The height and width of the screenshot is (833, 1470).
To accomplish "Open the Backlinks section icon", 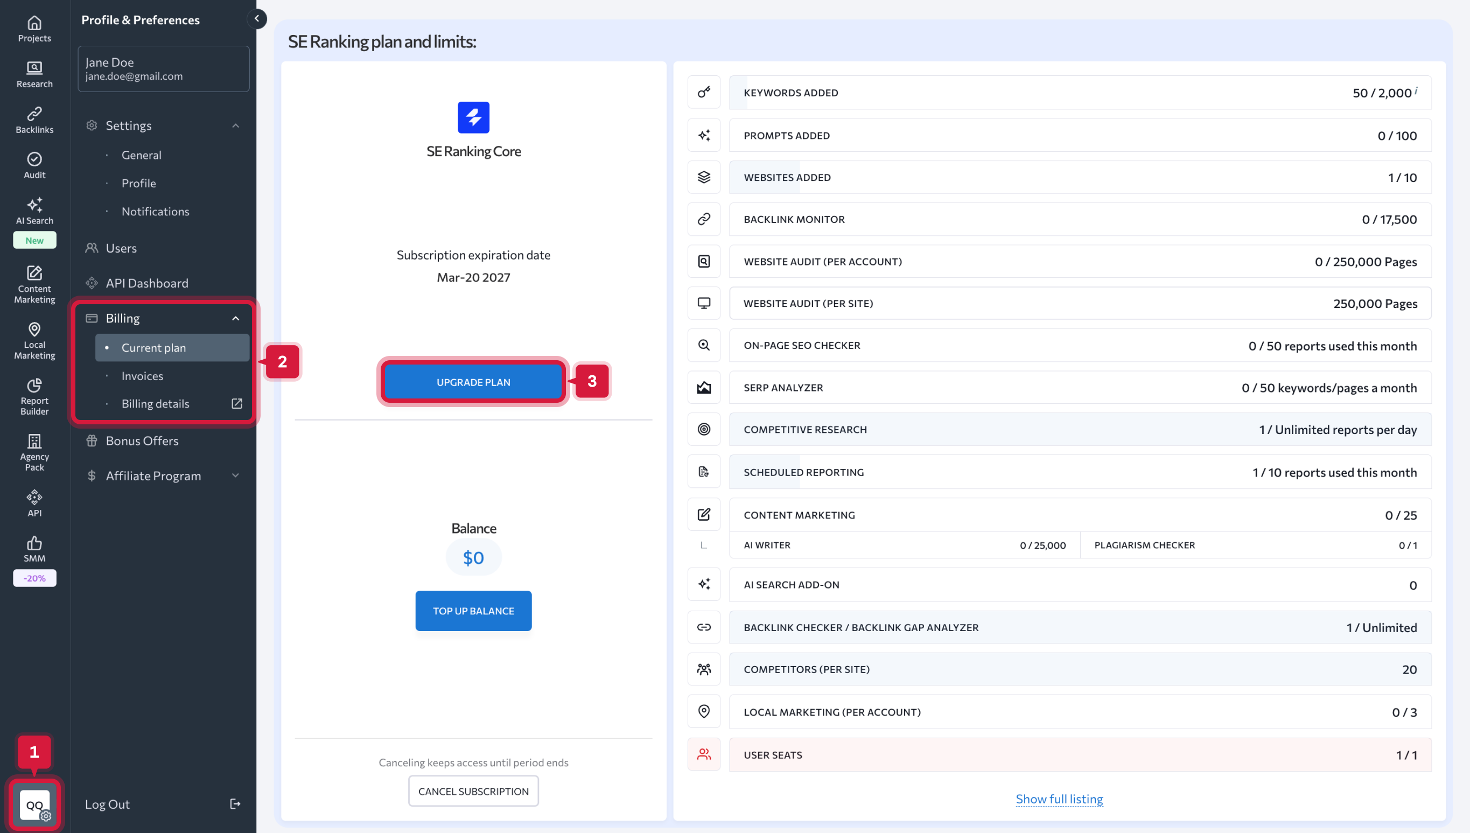I will 34,113.
